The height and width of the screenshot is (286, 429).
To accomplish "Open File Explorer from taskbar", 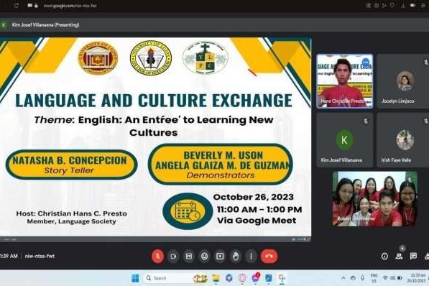I will click(216, 278).
